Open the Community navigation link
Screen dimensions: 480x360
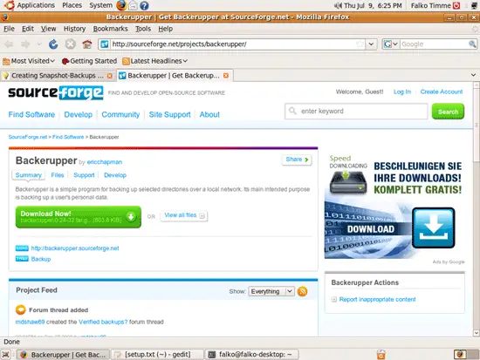120,114
